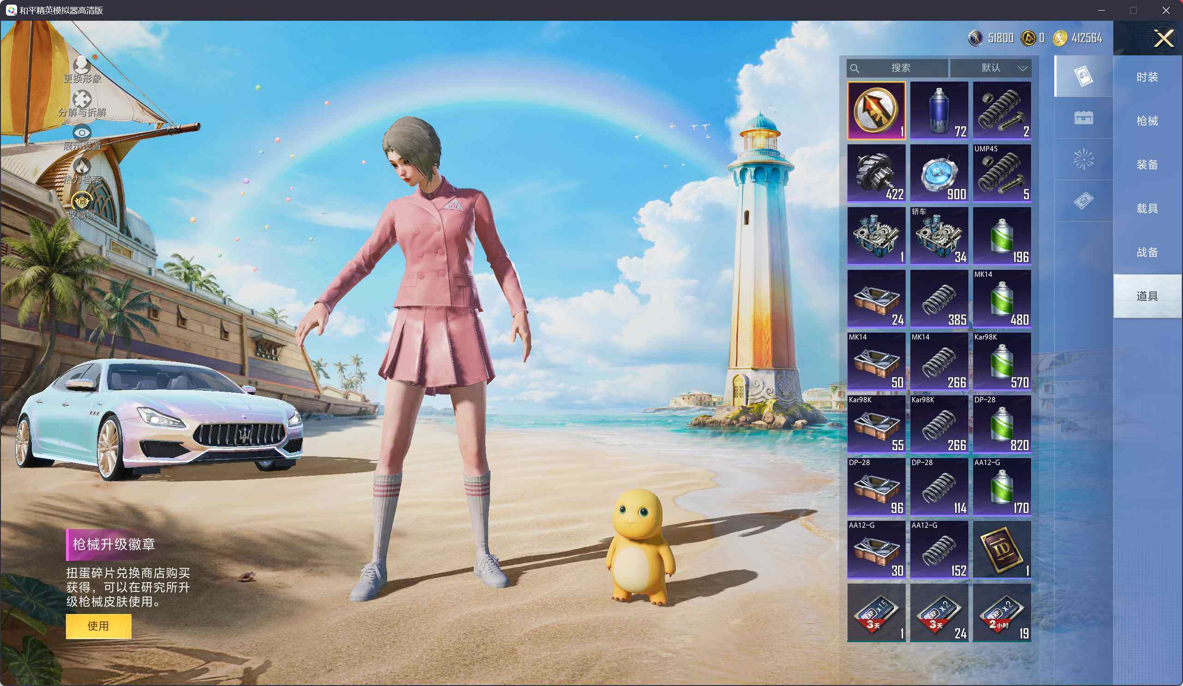1183x686 pixels.
Task: Select the Kar98K material crate with count 55
Action: [876, 424]
